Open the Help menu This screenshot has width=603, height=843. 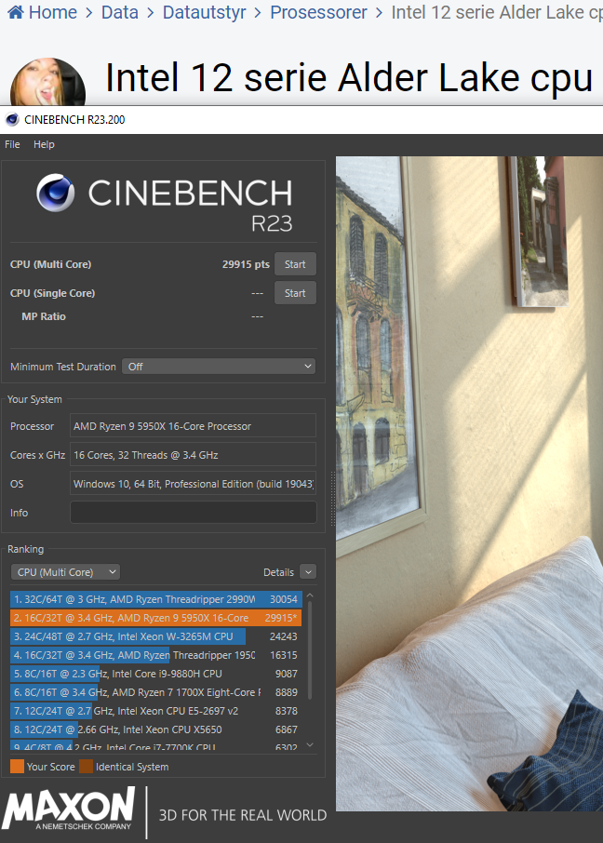(x=44, y=144)
